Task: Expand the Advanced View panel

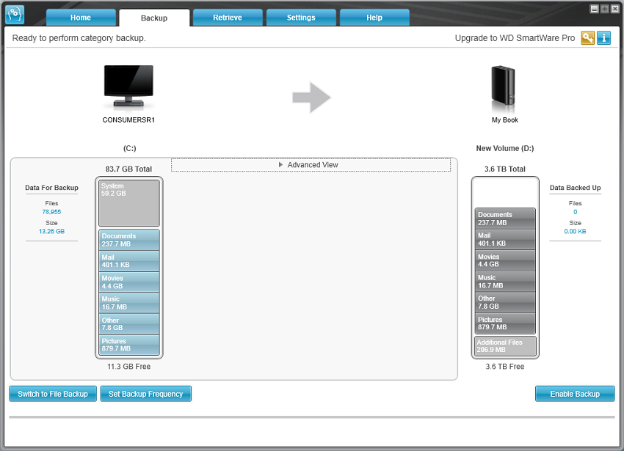Action: click(x=311, y=165)
